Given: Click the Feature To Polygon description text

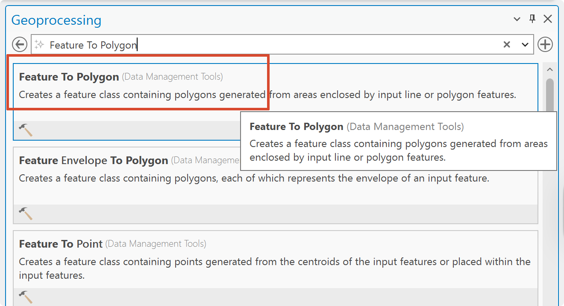Looking at the screenshot, I should (267, 95).
